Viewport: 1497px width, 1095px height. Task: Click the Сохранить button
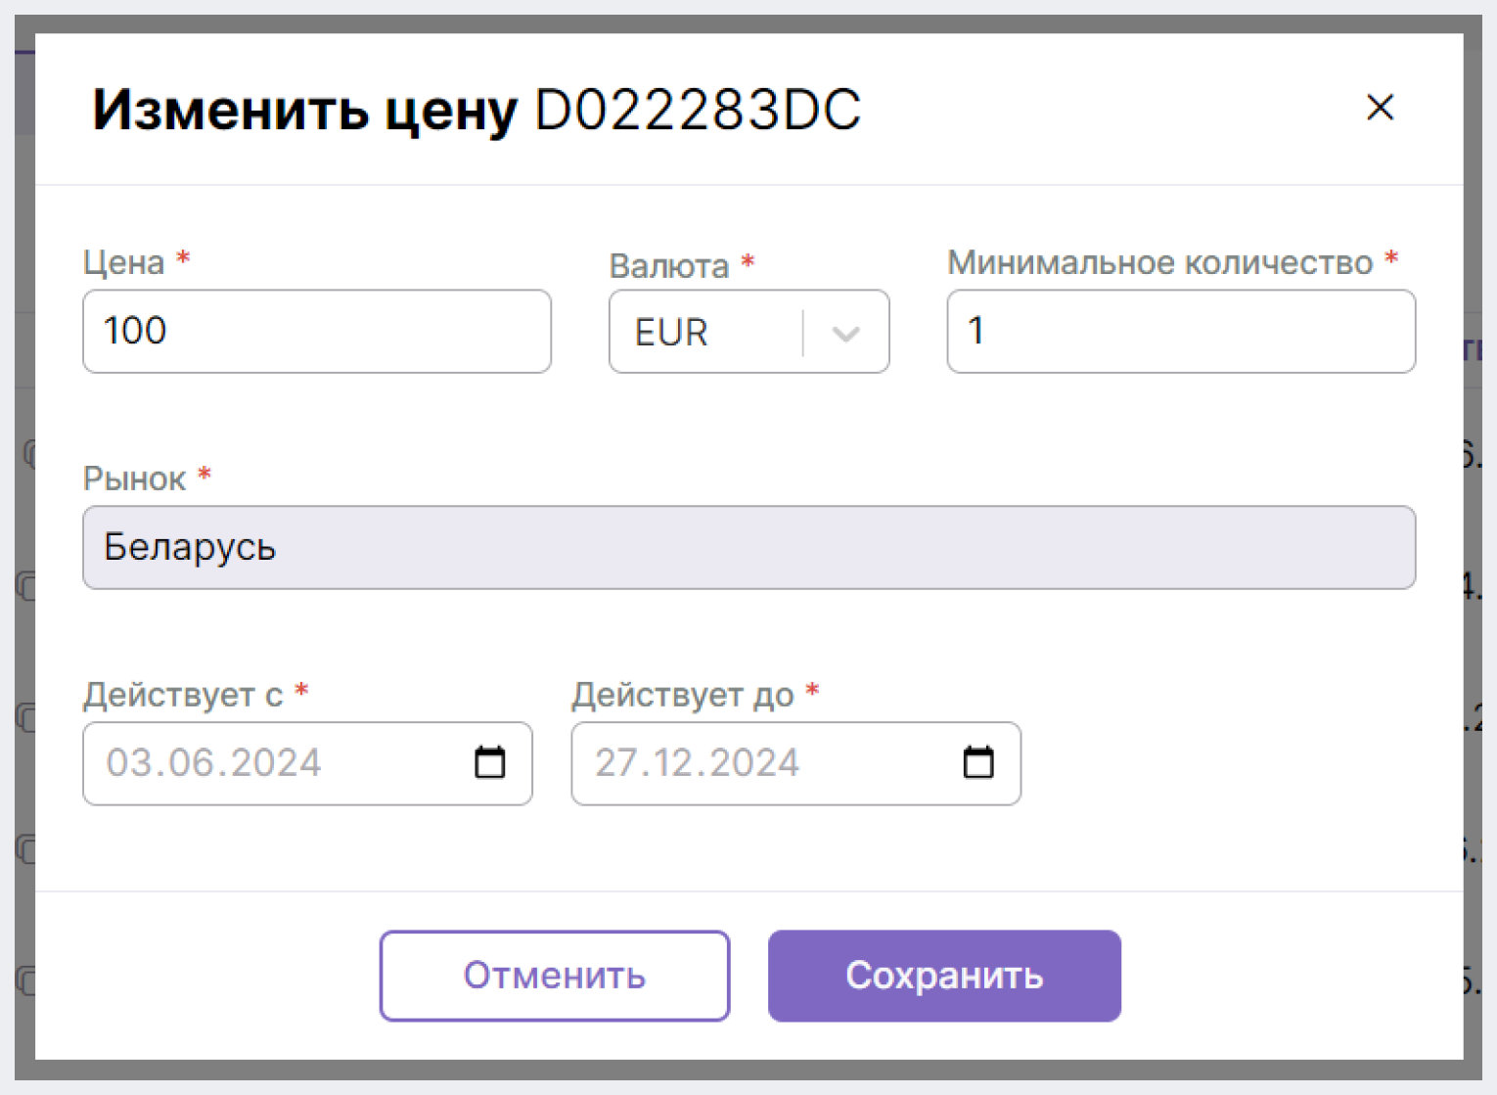tap(944, 976)
